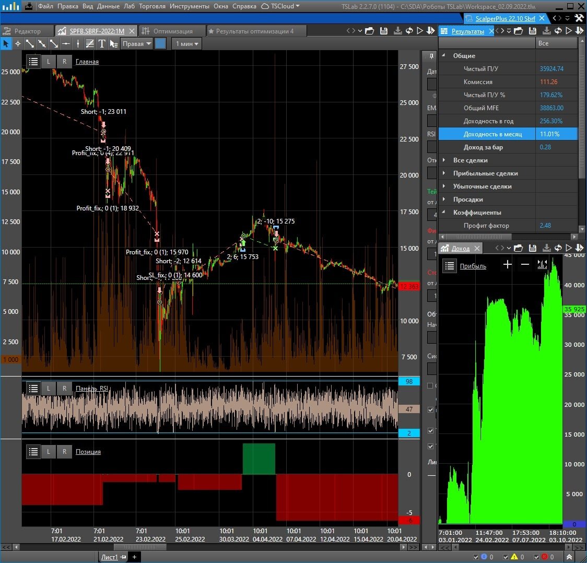Select the parallel channel lines tool
The height and width of the screenshot is (563, 587).
(90, 44)
